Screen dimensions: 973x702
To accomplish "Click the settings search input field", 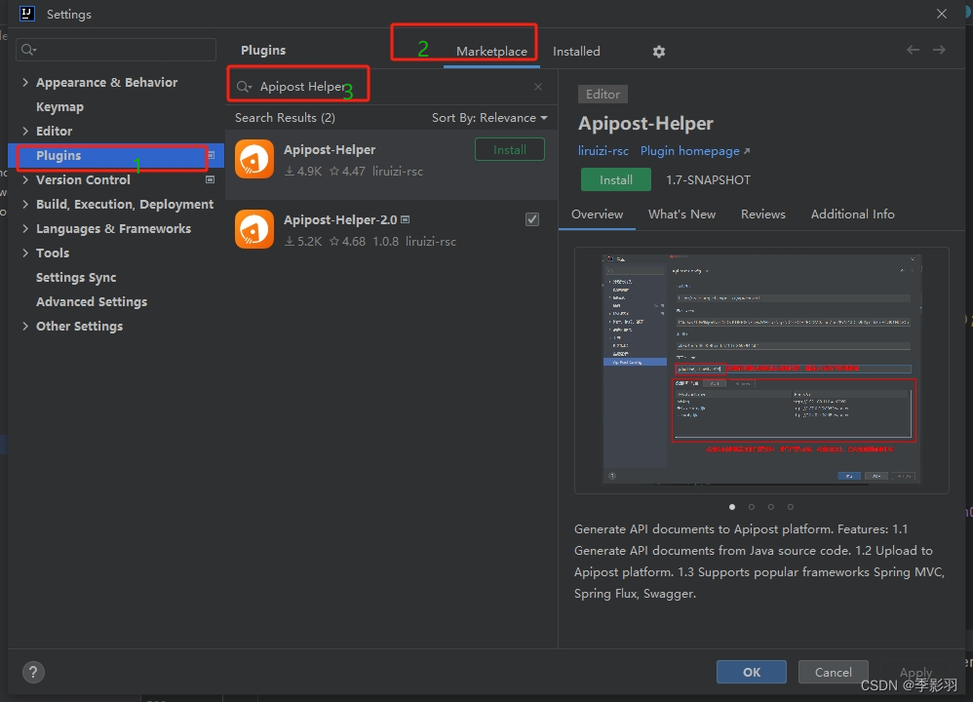I will (x=116, y=50).
